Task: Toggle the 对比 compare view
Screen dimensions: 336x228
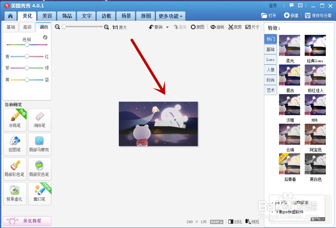Action: pos(235,222)
